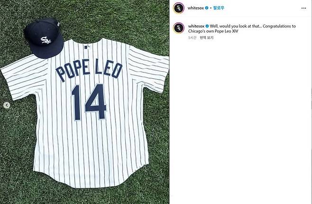Click the Sox logo on the cap
The width and height of the screenshot is (312, 204).
point(46,40)
